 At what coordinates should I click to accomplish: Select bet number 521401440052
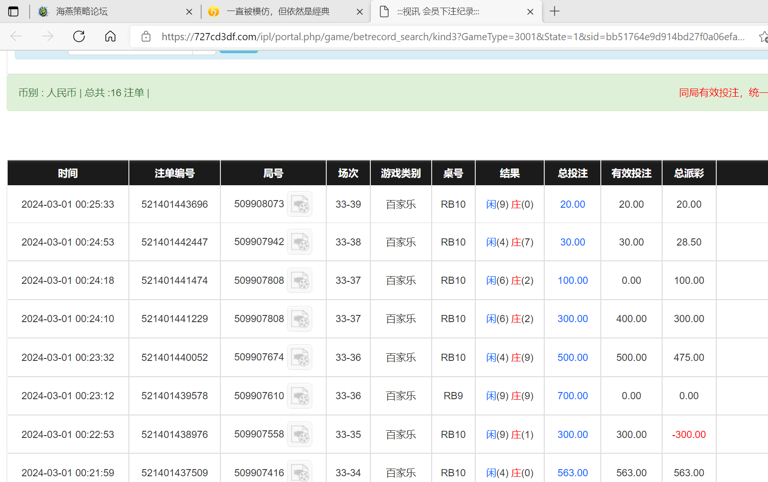(174, 358)
